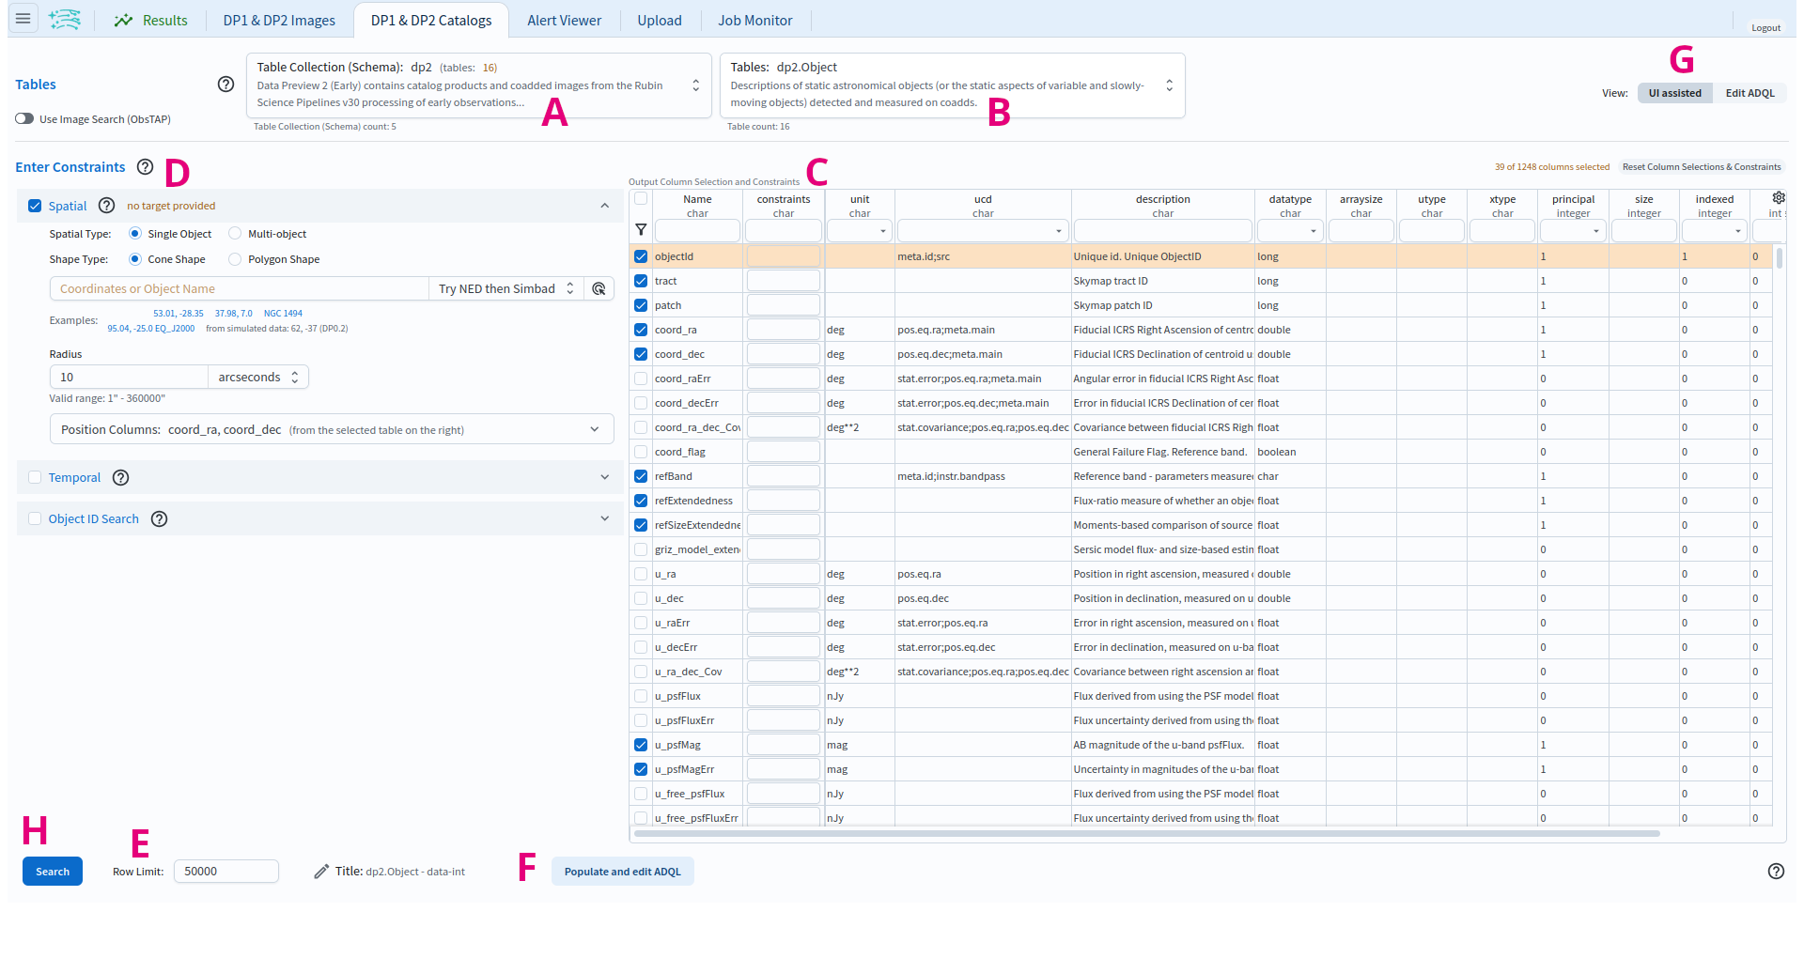Open the Try NED then Simbad resolver dropdown

click(505, 288)
